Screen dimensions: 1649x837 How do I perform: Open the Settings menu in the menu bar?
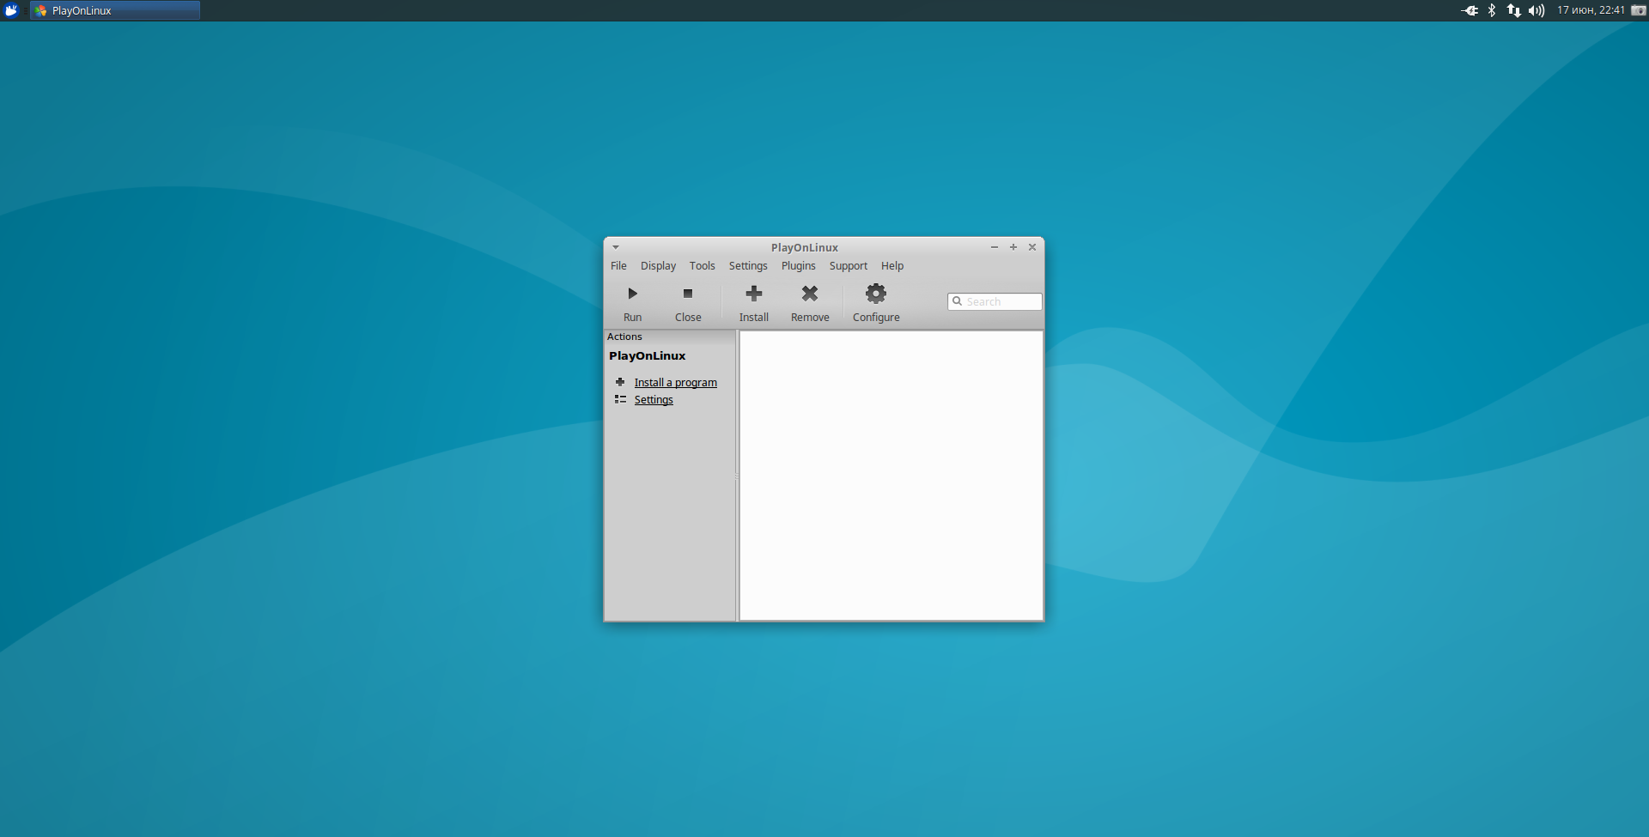pos(748,266)
